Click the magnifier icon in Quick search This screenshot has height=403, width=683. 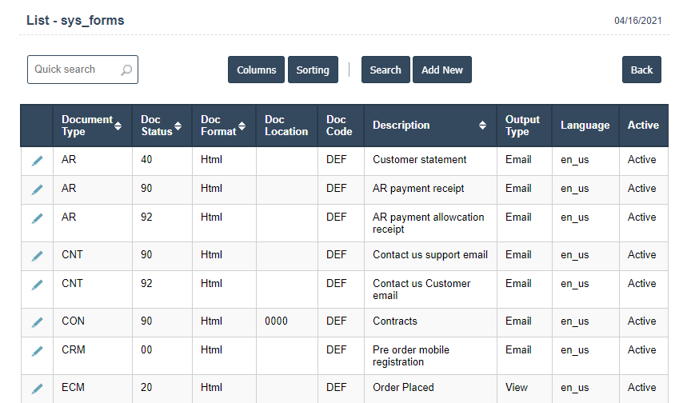126,70
